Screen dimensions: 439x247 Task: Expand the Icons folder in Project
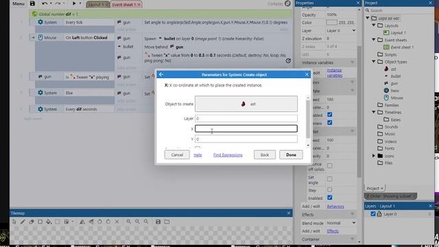tap(374, 156)
